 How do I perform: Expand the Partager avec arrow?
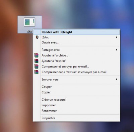[x=117, y=50]
